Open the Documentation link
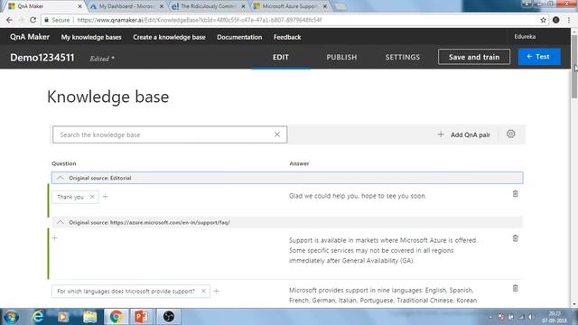 point(239,37)
